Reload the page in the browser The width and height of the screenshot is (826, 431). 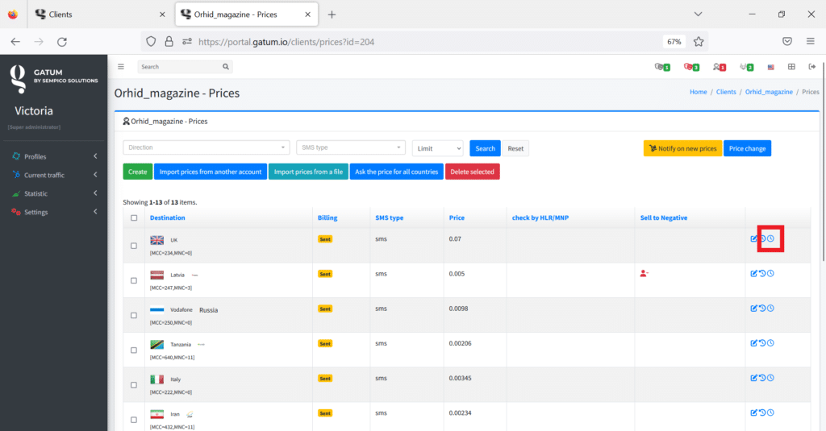(62, 42)
